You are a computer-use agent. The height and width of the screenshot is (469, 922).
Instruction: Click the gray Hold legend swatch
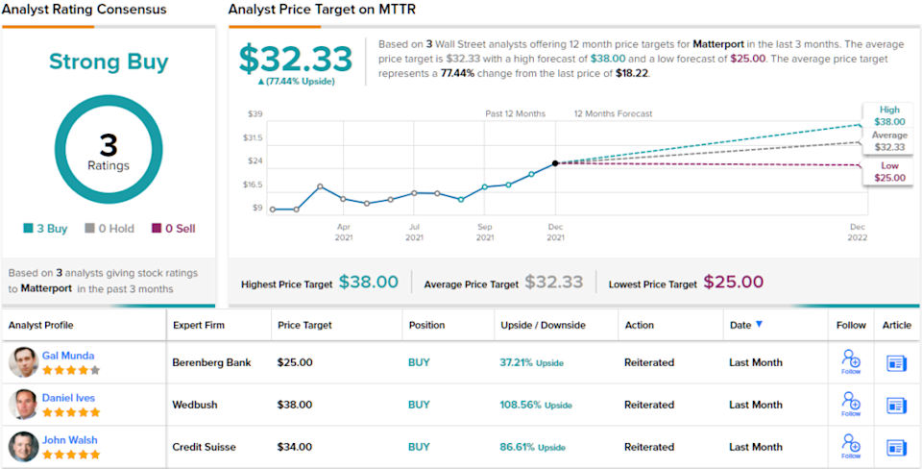[89, 229]
